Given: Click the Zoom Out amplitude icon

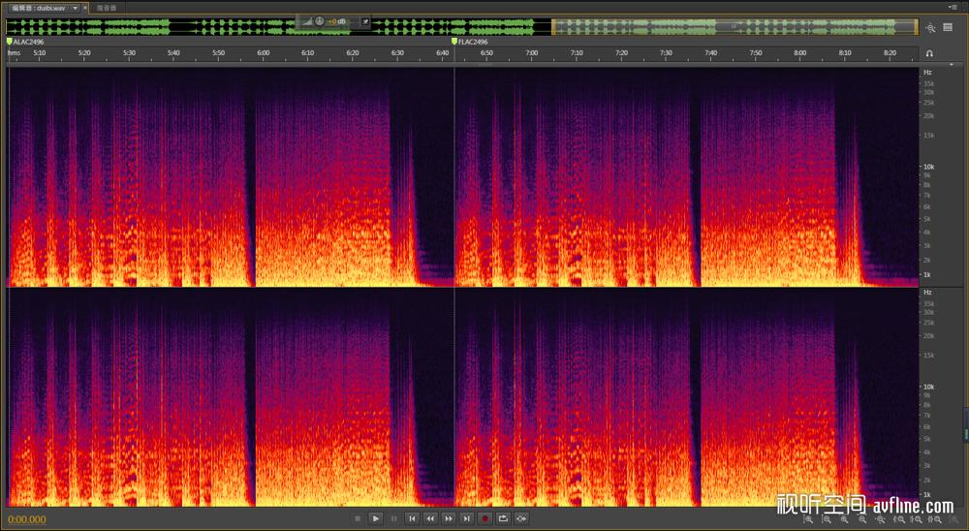Looking at the screenshot, I should [x=827, y=520].
